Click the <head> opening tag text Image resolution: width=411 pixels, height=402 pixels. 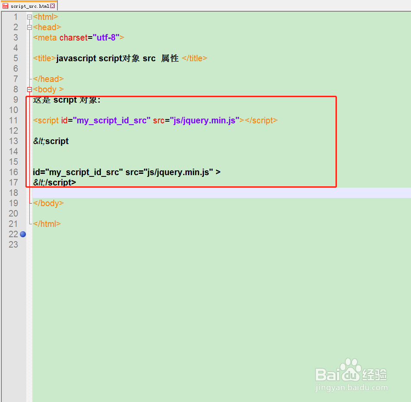click(x=47, y=27)
